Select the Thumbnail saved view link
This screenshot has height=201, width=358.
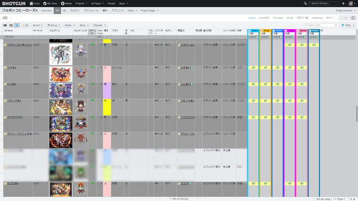click(x=277, y=18)
